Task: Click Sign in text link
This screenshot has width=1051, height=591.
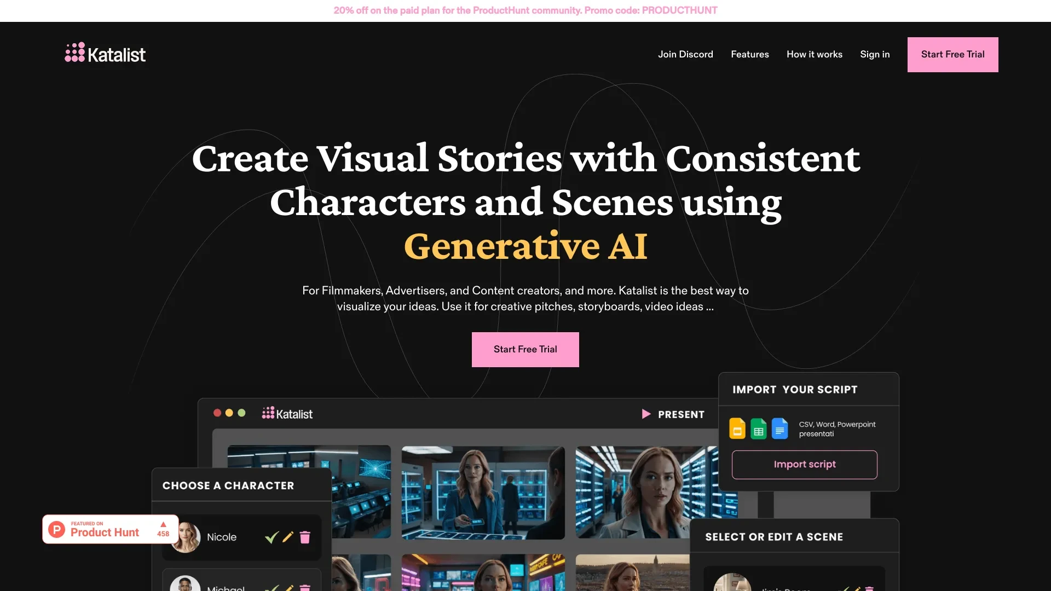Action: (x=875, y=54)
